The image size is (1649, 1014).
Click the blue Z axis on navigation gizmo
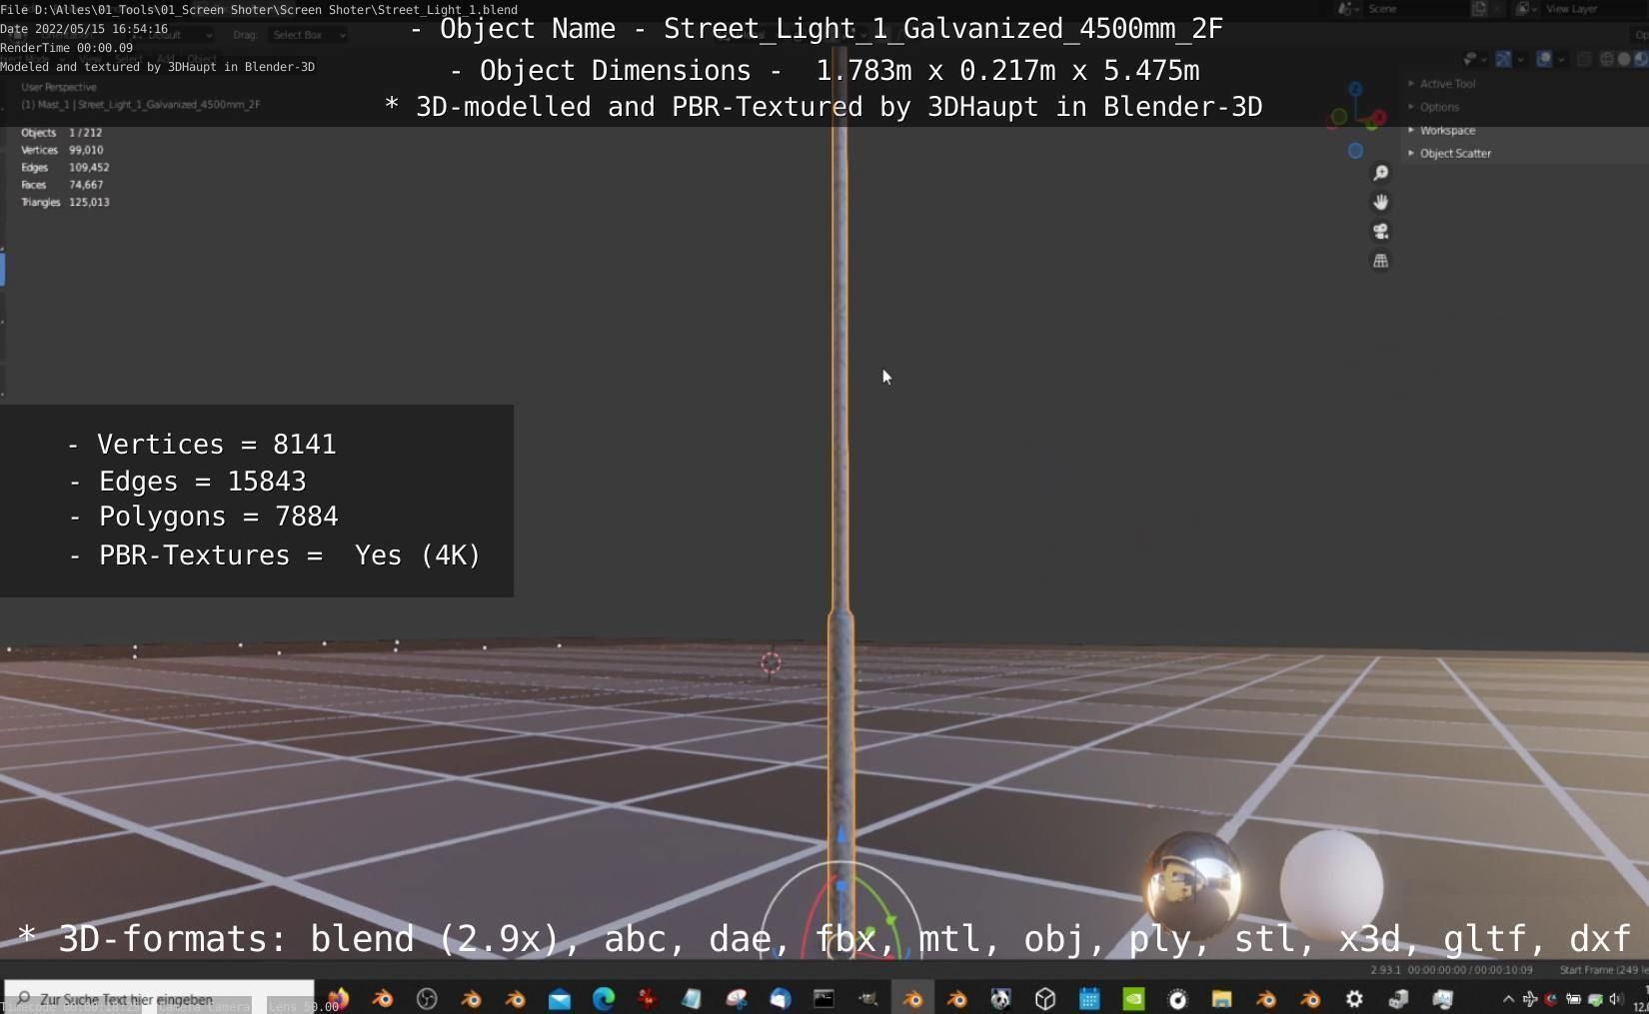pos(1355,89)
